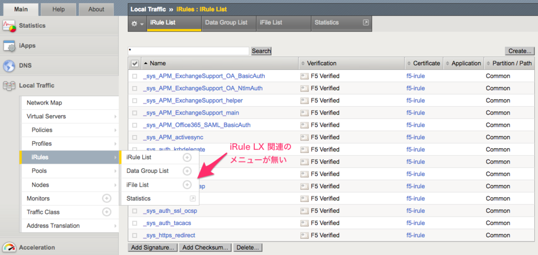Screen dimensions: 538x255
Task: Expand the Nodes submenu arrow
Action: (x=115, y=185)
